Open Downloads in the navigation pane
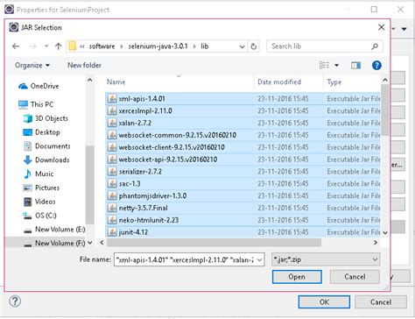Screen dimensions: 415x319 46,159
